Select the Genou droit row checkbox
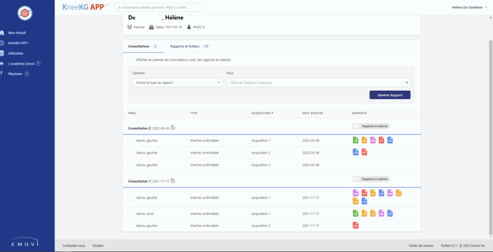The height and width of the screenshot is (252, 493). (x=130, y=213)
